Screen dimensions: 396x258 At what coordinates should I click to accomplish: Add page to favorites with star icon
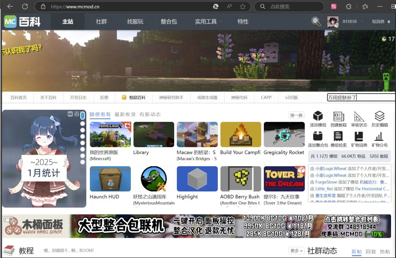pos(243,7)
